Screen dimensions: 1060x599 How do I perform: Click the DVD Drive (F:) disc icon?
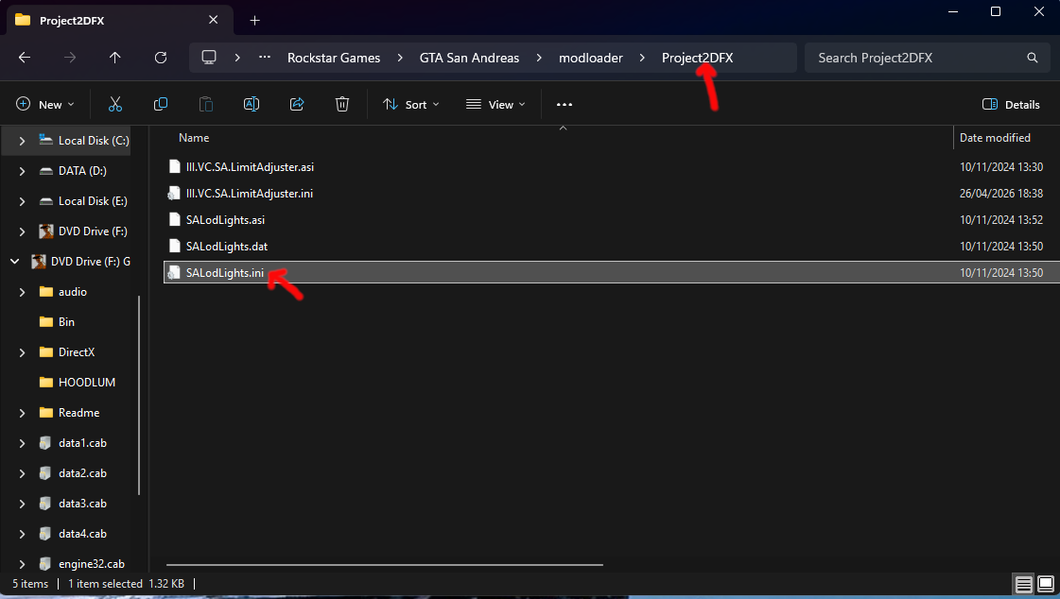[x=46, y=231]
